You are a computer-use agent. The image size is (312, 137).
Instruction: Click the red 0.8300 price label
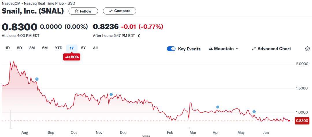coord(302,121)
